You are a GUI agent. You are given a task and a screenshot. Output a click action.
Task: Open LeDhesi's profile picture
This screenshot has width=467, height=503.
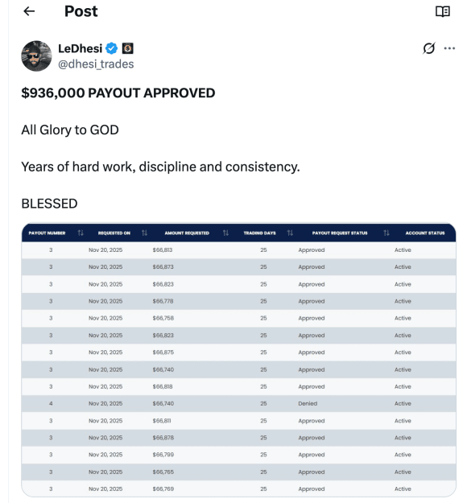tap(36, 56)
